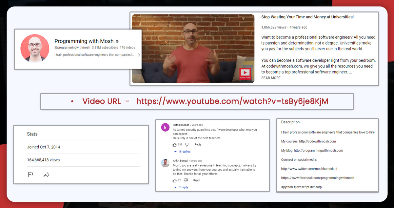
Task: Click the 1,066,629 views text
Action: pyautogui.click(x=274, y=27)
